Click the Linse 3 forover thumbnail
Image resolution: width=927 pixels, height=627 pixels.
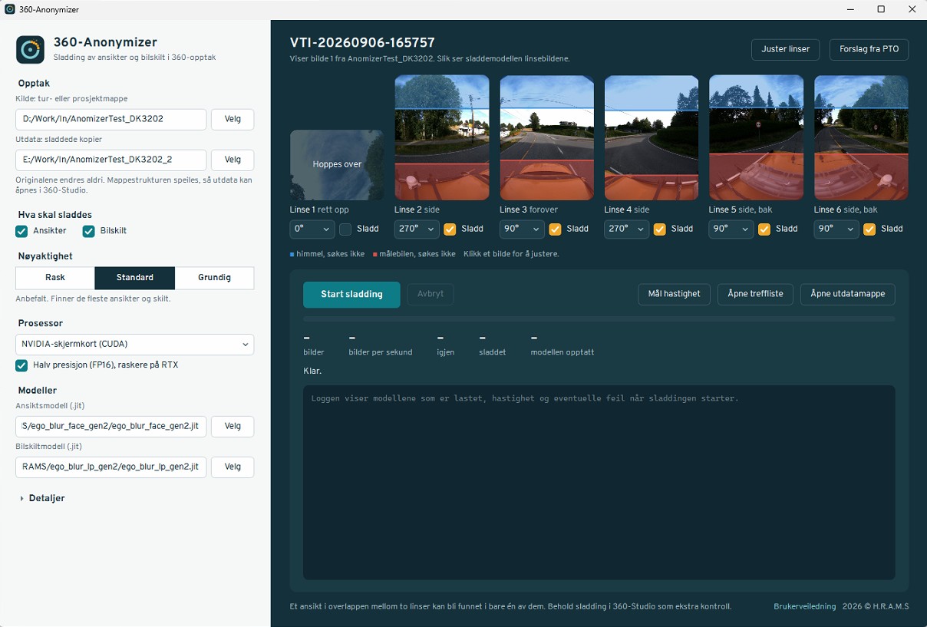click(x=546, y=137)
